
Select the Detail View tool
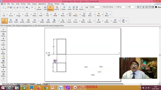point(43,21)
